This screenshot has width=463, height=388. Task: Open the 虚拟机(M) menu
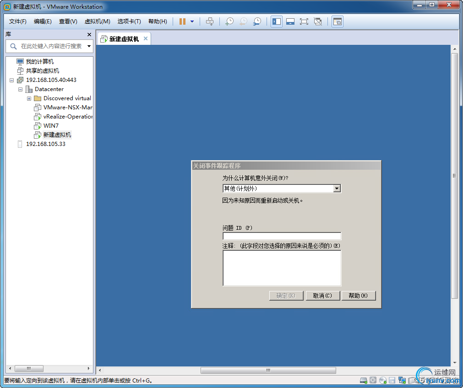coord(97,21)
